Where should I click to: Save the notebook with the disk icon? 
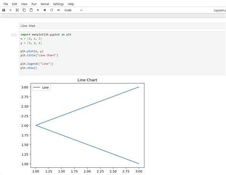[x=4, y=10]
